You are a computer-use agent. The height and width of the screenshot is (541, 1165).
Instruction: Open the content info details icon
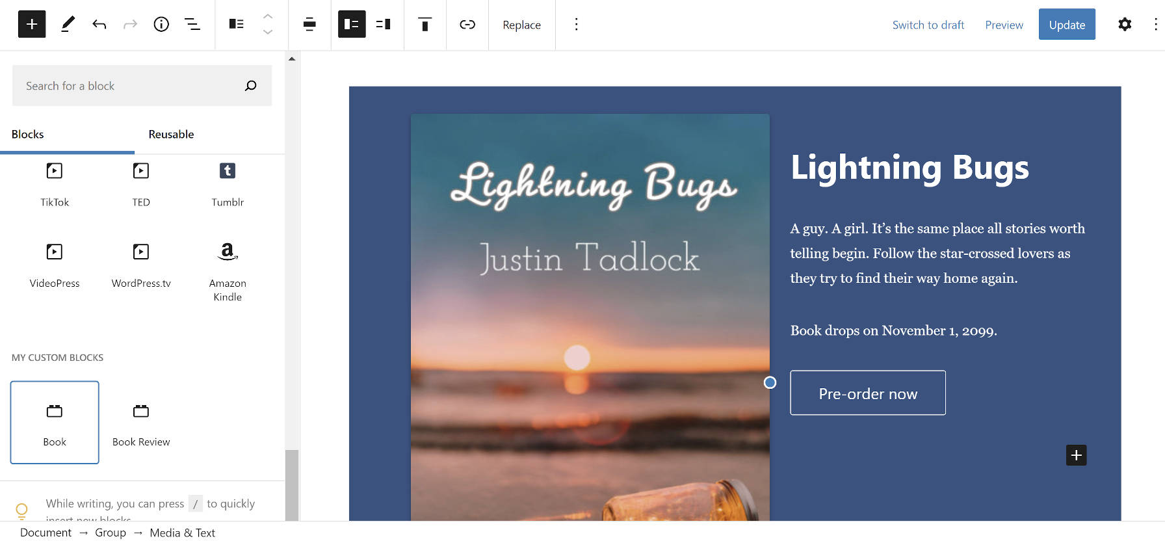(161, 25)
